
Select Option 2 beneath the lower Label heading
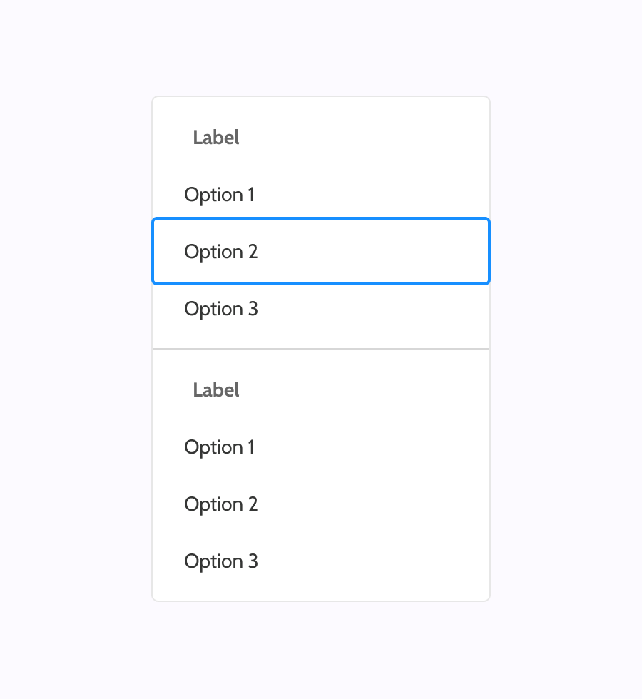pos(221,504)
